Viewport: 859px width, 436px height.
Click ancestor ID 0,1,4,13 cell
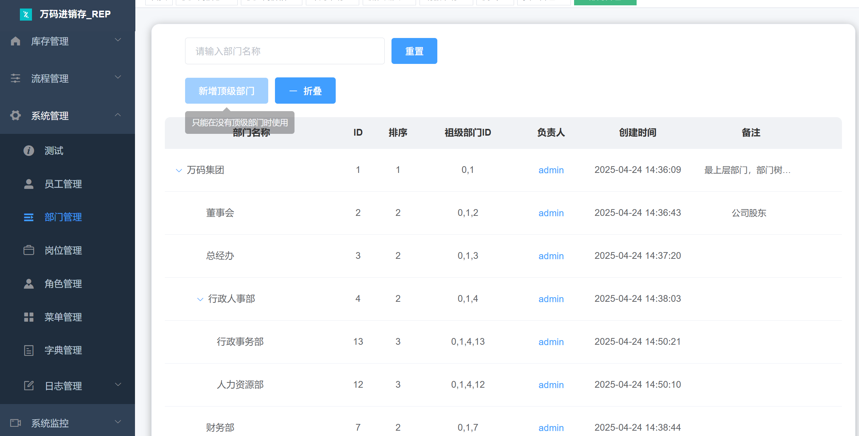tap(468, 342)
